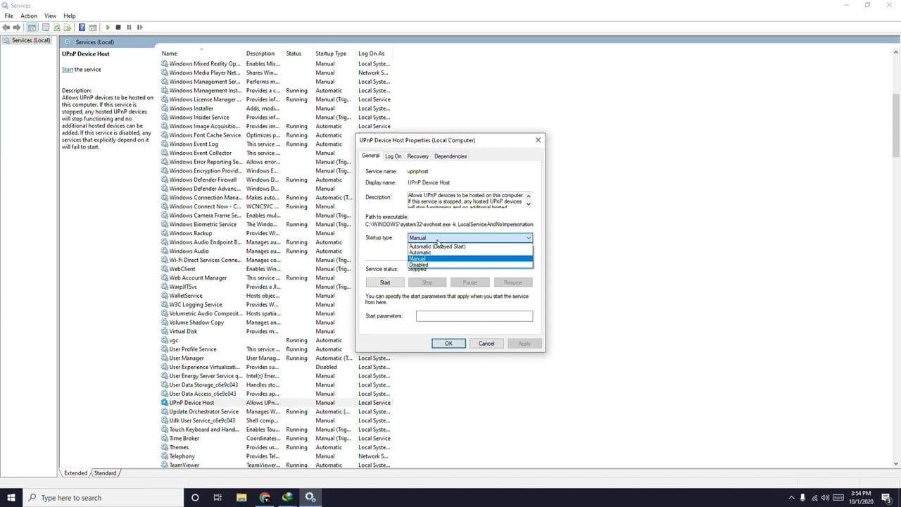Open the Dependencies tab
This screenshot has height=507, width=901.
click(x=450, y=156)
